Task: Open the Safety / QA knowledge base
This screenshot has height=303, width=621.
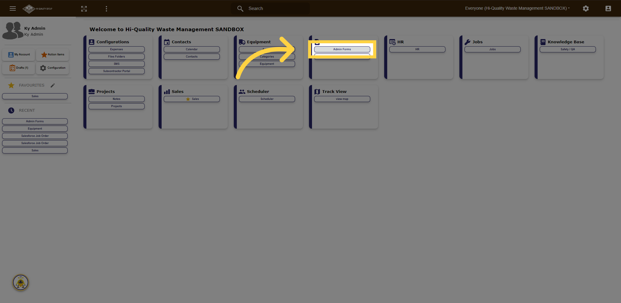Action: pyautogui.click(x=568, y=49)
